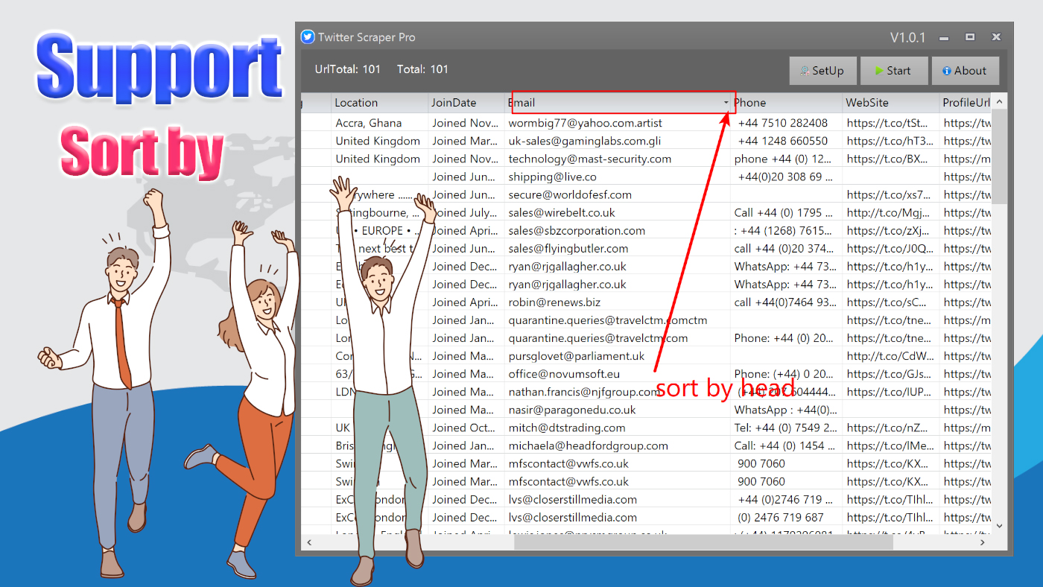
Task: Click the secure@worldofesf.com email
Action: (570, 194)
